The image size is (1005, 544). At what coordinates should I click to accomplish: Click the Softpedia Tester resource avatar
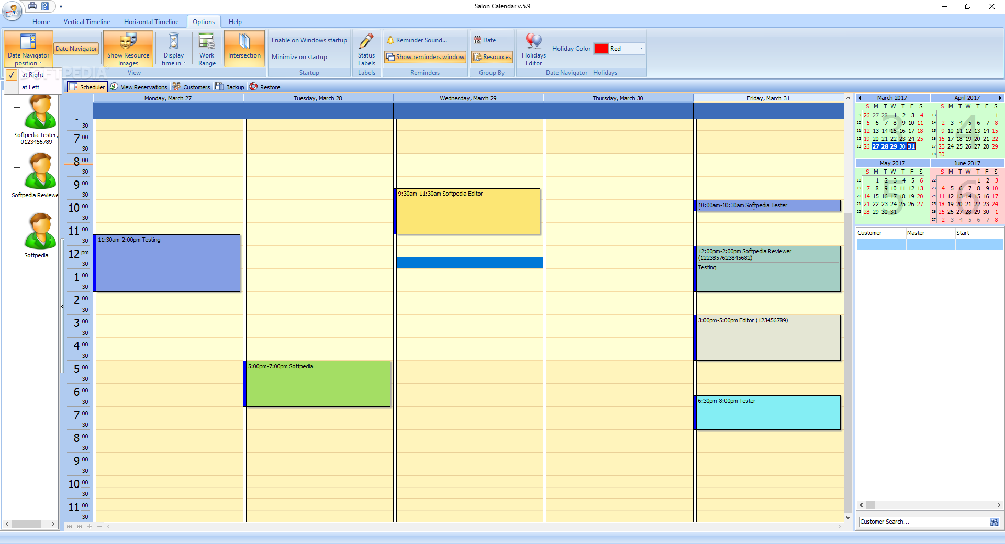[x=41, y=111]
